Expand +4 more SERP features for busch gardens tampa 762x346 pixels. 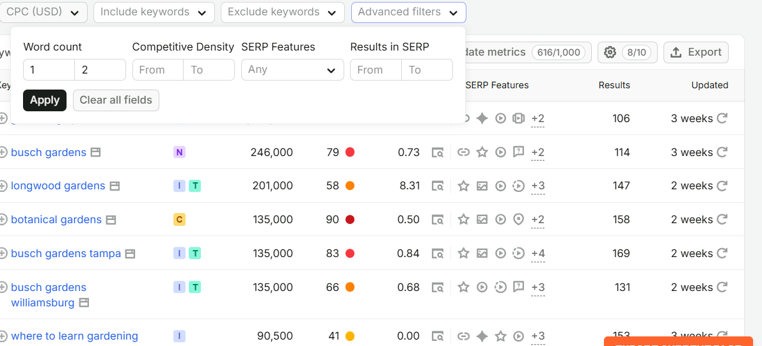(537, 255)
